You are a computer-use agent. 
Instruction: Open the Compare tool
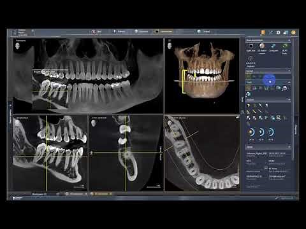click(273, 48)
